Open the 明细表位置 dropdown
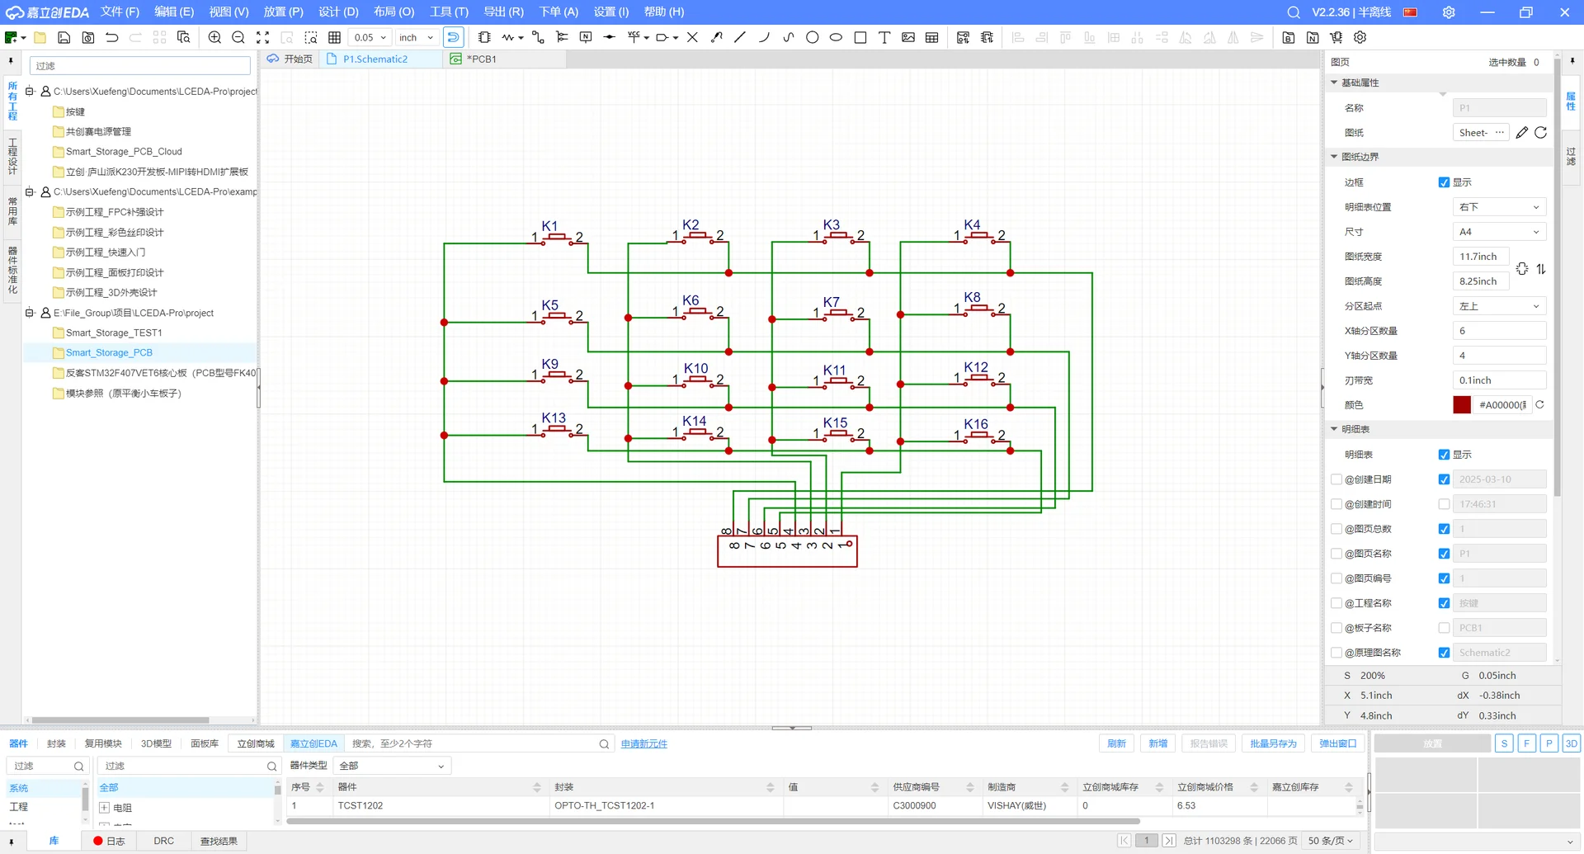This screenshot has width=1584, height=854. coord(1499,206)
